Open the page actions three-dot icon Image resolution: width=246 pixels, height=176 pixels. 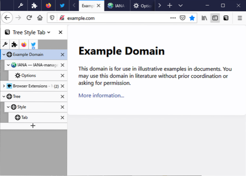click(173, 18)
